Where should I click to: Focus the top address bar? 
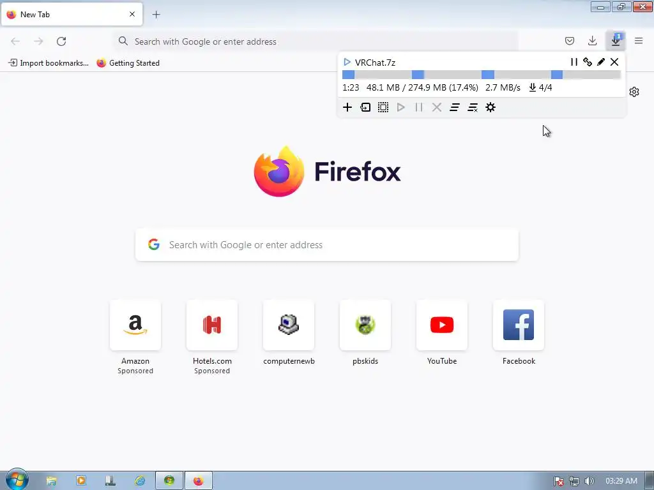316,41
